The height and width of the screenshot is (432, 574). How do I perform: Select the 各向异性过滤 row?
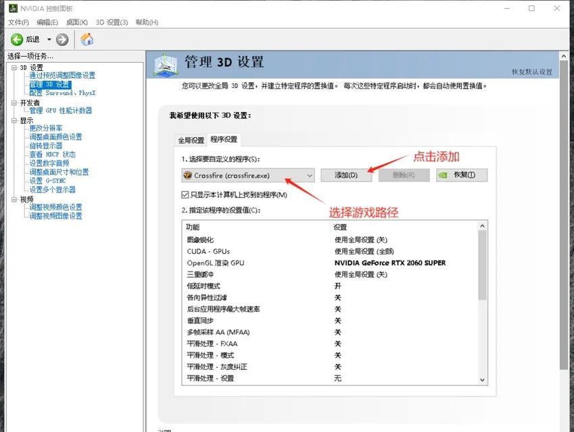[330, 298]
